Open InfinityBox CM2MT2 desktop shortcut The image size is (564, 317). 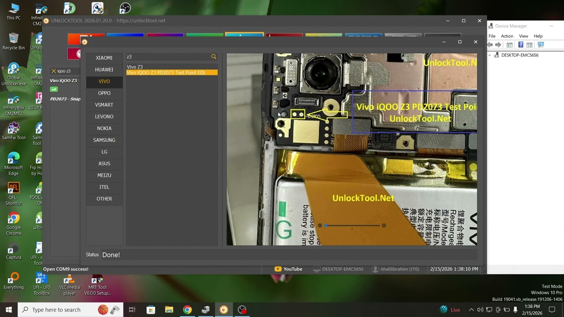(14, 105)
